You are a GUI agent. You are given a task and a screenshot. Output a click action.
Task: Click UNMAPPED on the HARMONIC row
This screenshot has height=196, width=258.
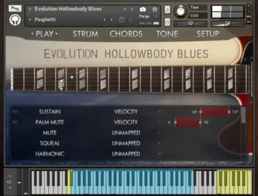126,154
